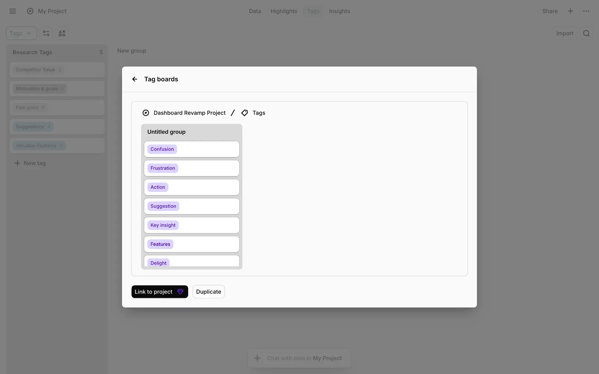Expand the Tags view dropdown
Screen dimensions: 599x374
tap(21, 33)
